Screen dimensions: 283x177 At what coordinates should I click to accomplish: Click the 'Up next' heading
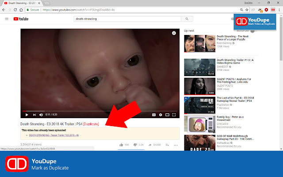pos(189,31)
